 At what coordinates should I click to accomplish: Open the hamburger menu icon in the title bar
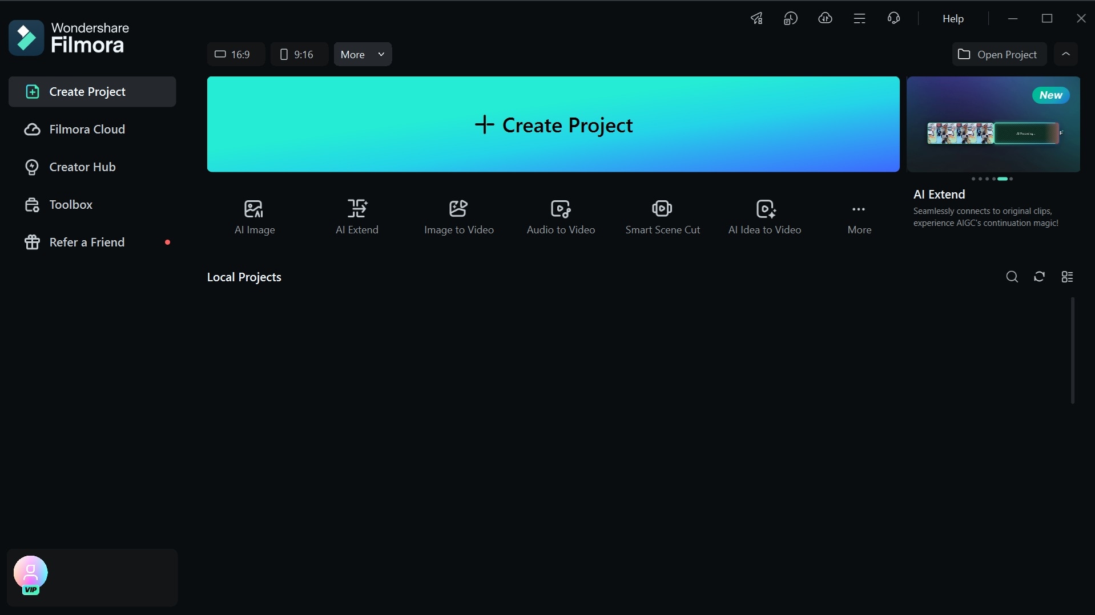pyautogui.click(x=859, y=18)
